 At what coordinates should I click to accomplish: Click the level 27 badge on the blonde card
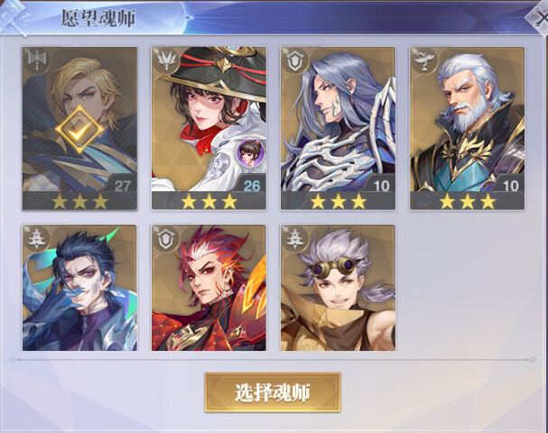(122, 186)
